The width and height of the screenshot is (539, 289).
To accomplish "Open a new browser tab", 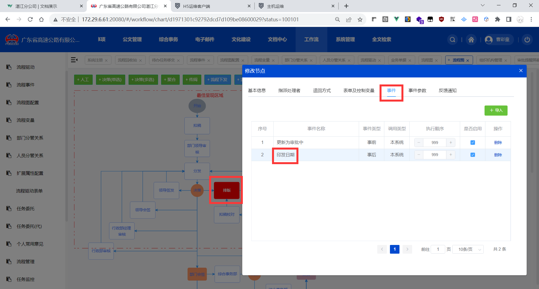I will tap(346, 6).
